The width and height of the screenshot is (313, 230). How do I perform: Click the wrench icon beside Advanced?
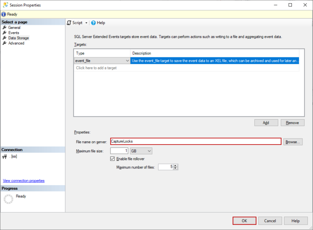[4, 43]
